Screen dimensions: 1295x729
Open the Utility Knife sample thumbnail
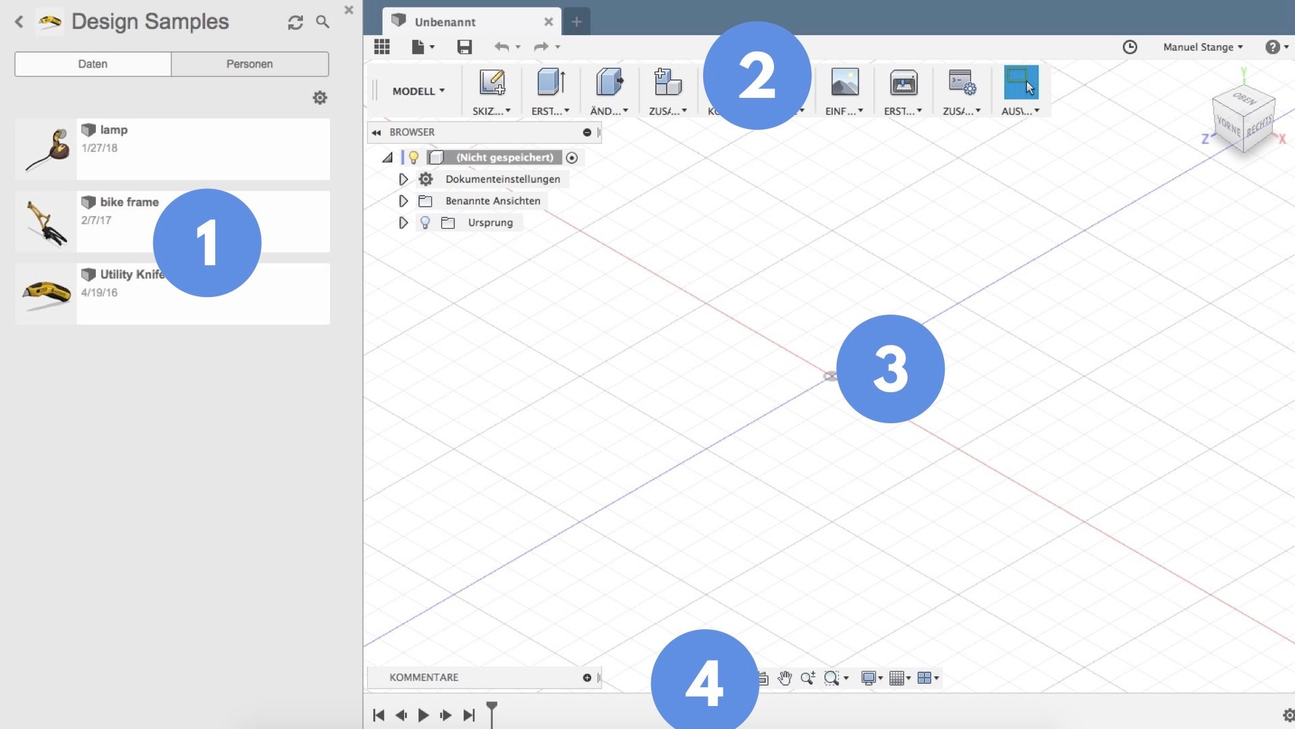46,294
